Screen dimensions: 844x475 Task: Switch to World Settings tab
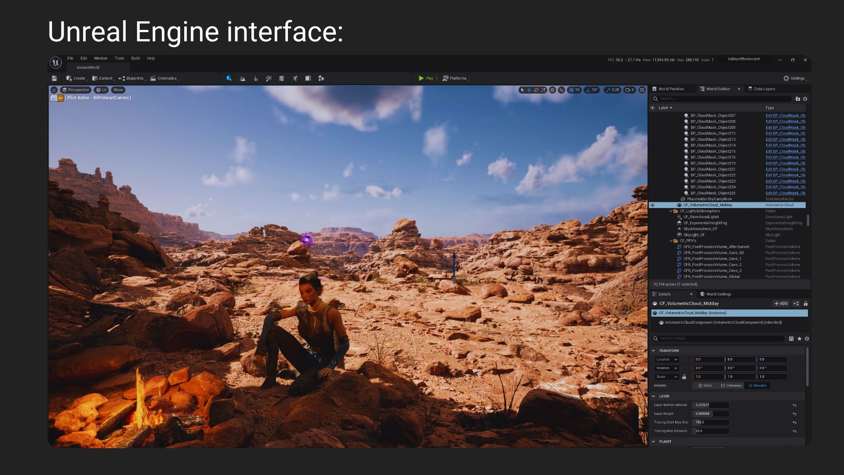[x=716, y=294]
